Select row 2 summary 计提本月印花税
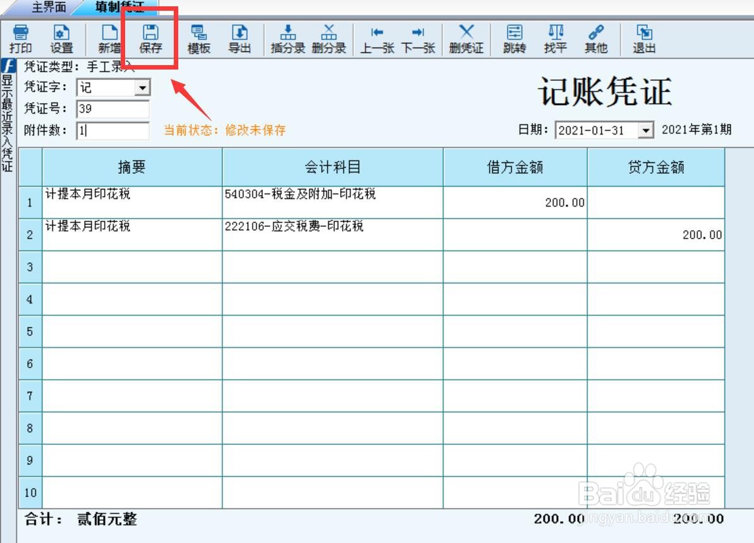754x543 pixels. (x=132, y=235)
